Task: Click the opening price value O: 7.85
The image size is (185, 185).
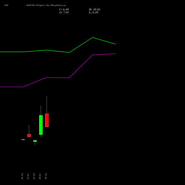Action: point(64,13)
